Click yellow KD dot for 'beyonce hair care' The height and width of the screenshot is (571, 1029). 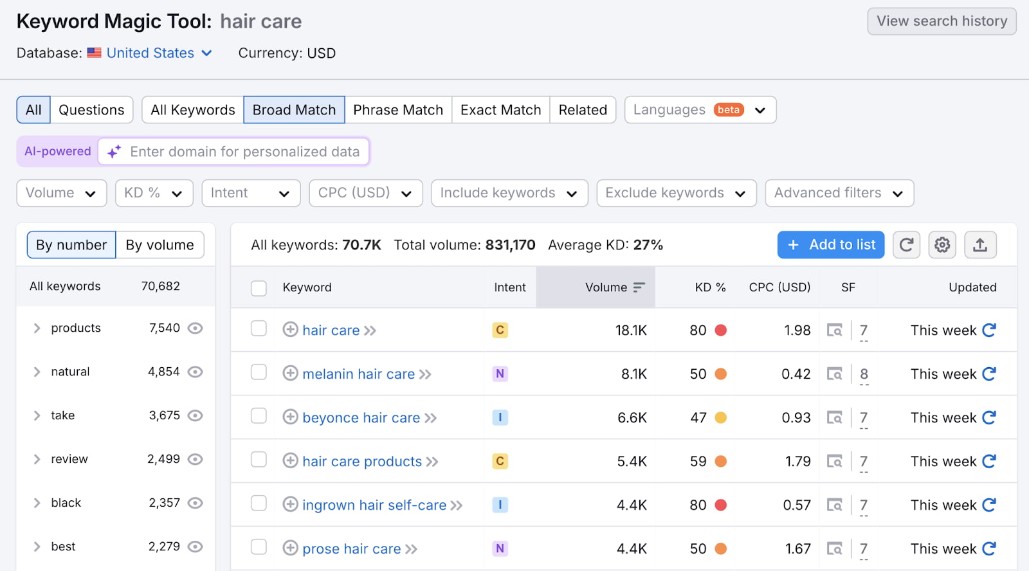tap(721, 418)
